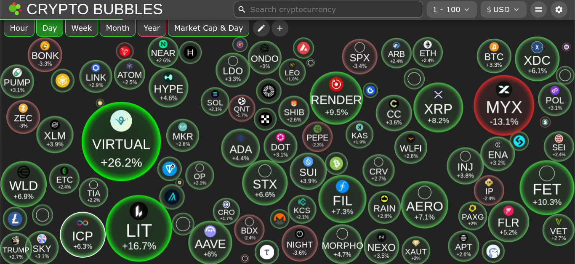Screen dimensions: 575x264
Task: Click the NEXO bubble
Action: [381, 246]
